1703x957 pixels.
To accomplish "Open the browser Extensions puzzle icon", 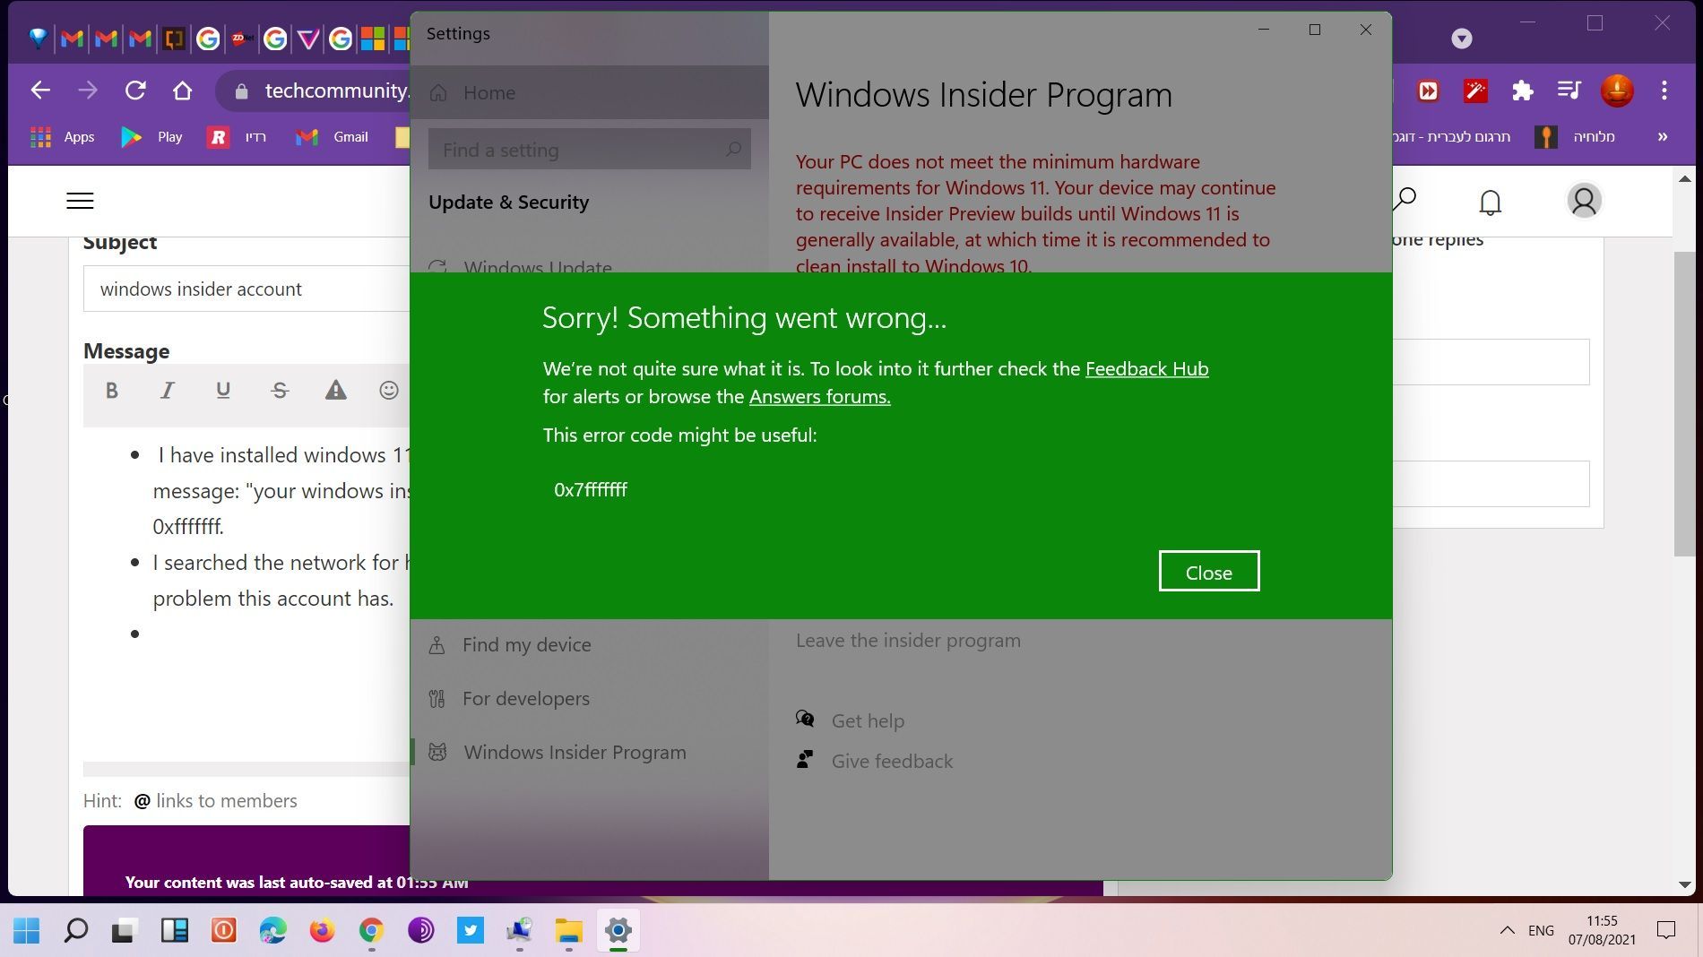I will tap(1522, 90).
